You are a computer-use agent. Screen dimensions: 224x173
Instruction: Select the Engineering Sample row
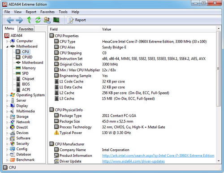point(132,76)
